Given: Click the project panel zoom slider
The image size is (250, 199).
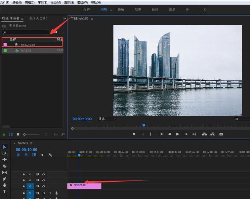Looking at the screenshot, I should [24, 135].
